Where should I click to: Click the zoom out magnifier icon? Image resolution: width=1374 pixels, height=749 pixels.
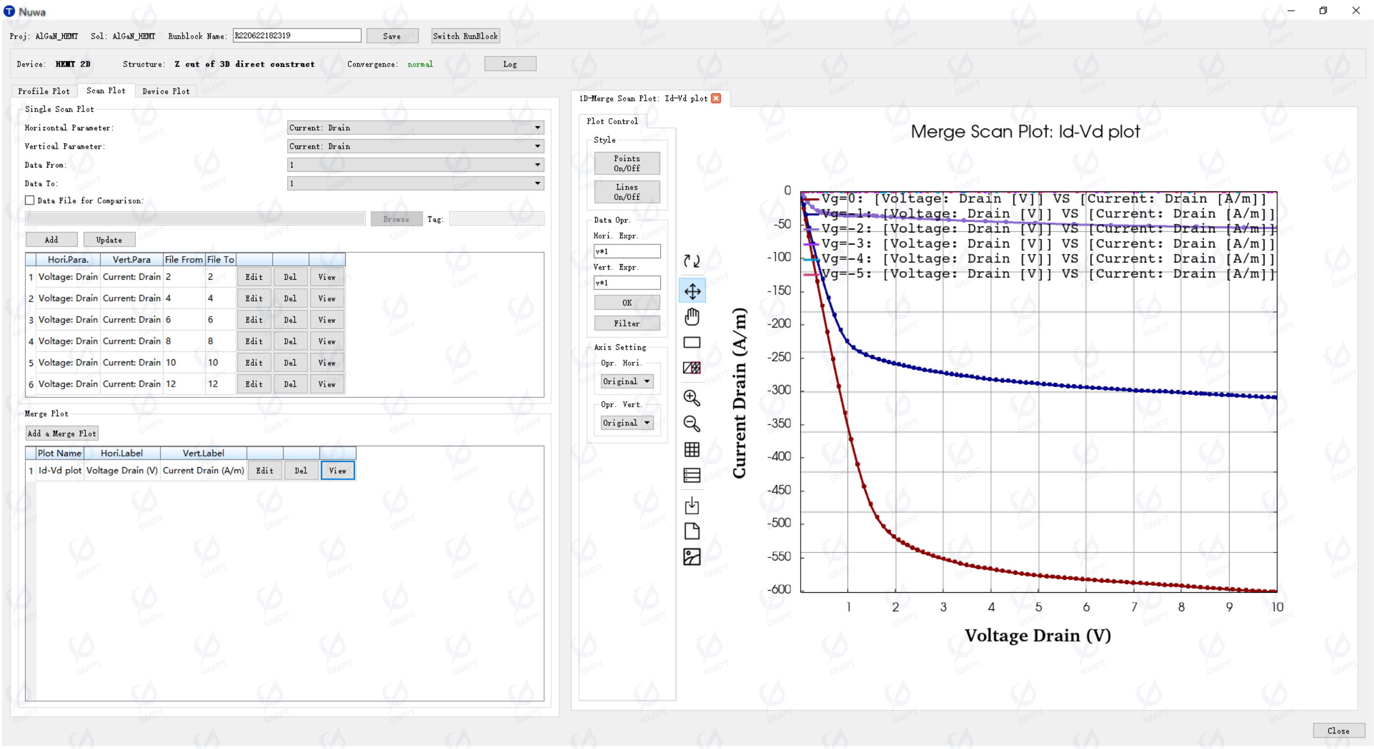tap(692, 424)
